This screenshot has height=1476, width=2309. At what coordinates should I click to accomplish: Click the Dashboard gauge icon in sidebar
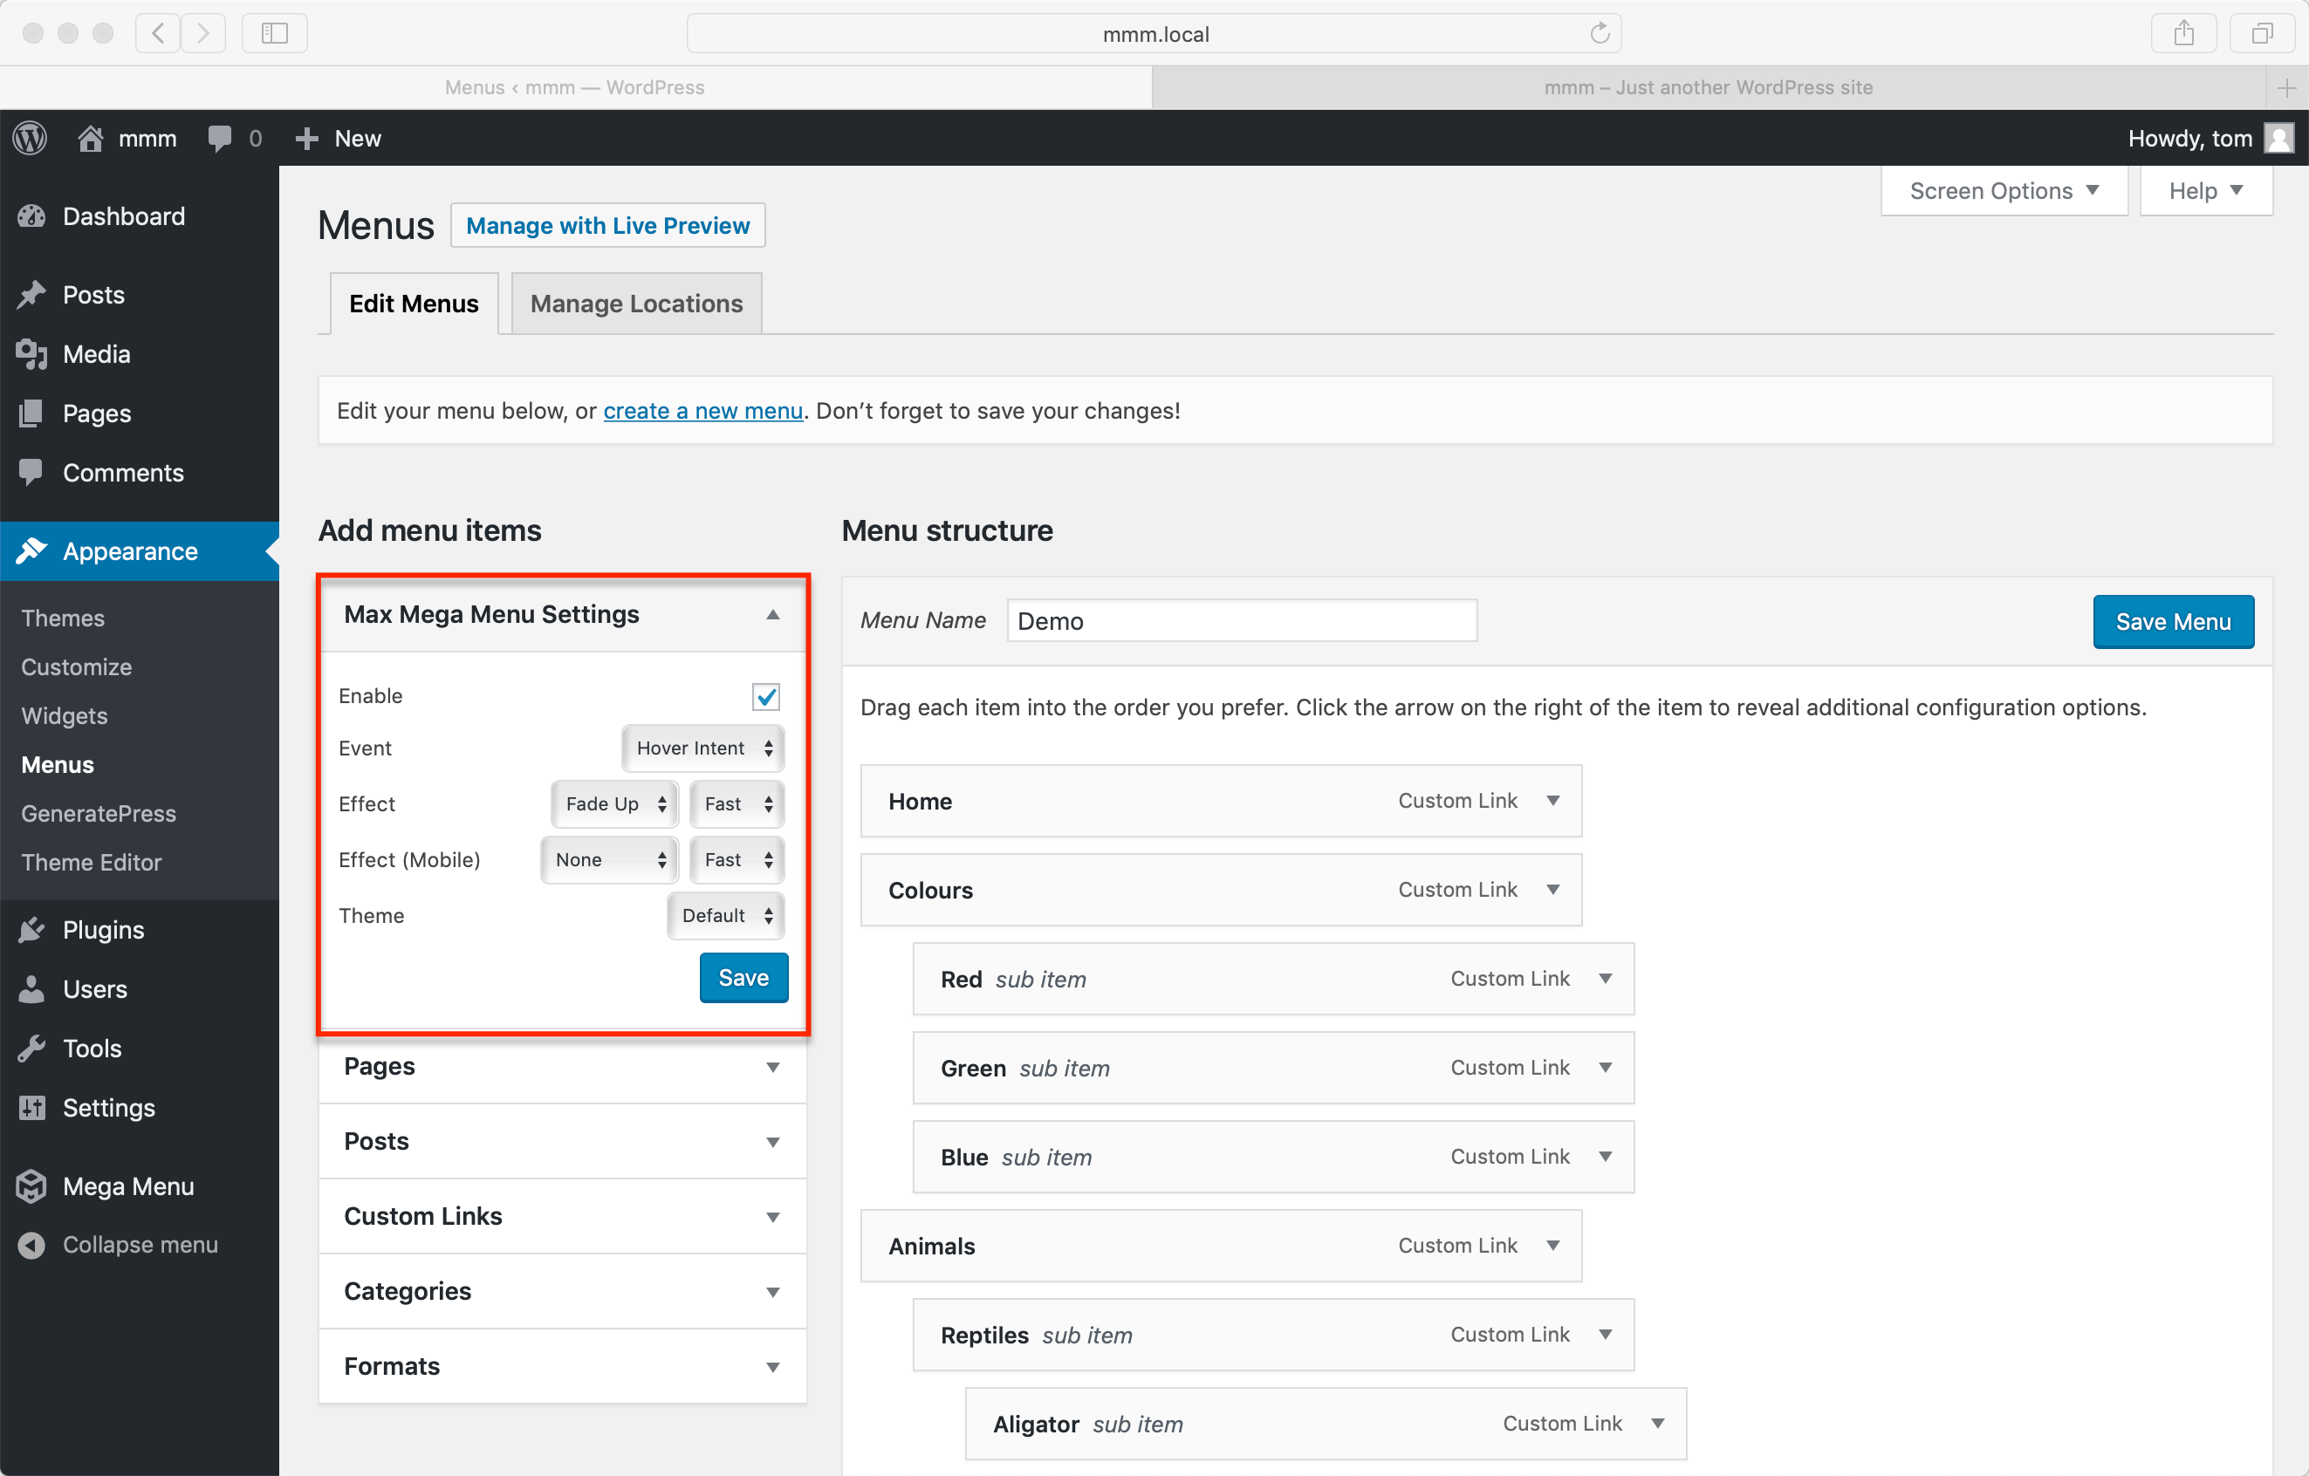point(31,216)
